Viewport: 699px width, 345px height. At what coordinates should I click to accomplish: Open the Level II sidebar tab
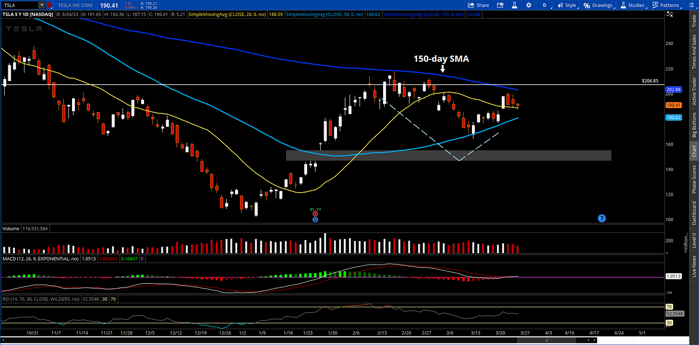coord(694,241)
